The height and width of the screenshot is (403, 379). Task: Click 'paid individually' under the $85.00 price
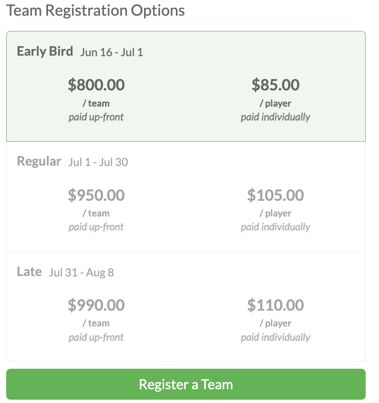(x=275, y=117)
